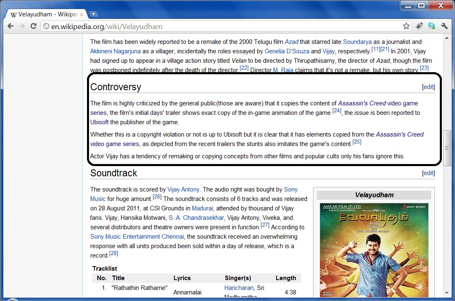Click the Title column header in Tracklist

pos(119,278)
